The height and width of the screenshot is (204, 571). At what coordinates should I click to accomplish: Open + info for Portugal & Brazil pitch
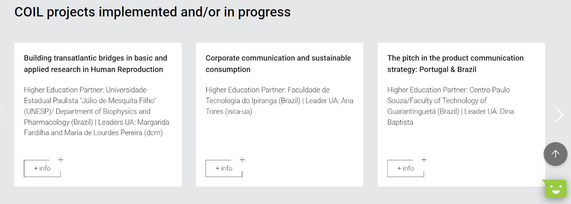(405, 168)
